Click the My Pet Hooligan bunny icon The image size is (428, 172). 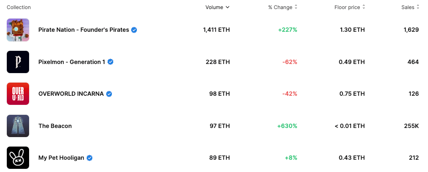(18, 158)
